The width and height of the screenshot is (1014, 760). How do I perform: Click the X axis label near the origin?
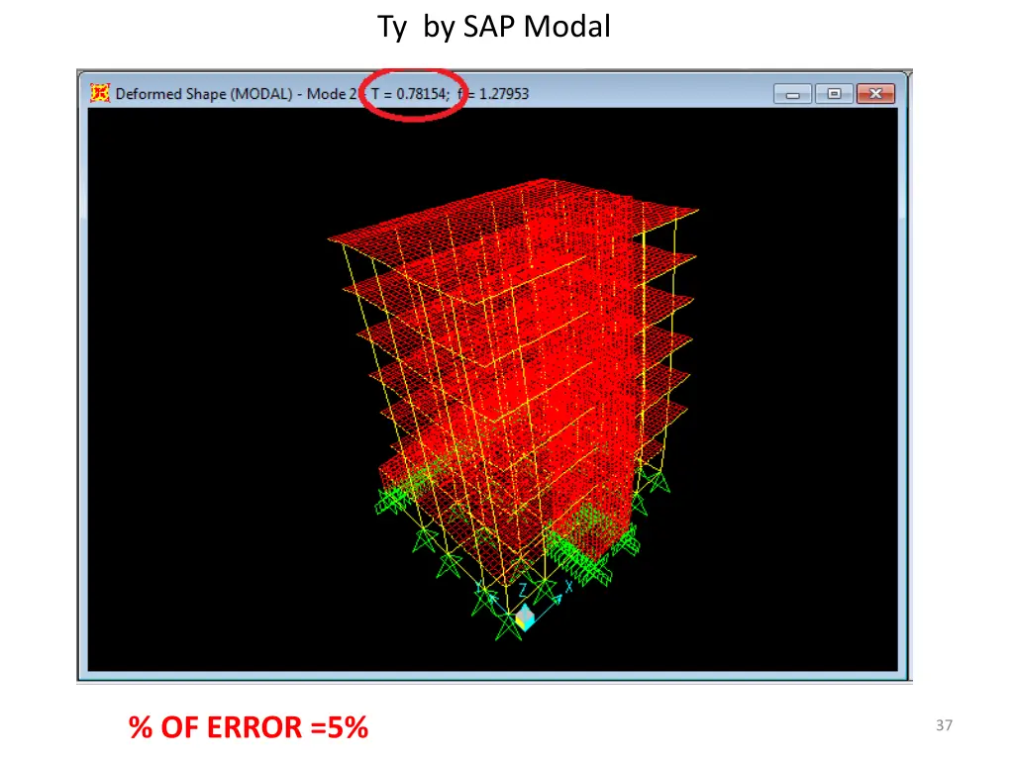tap(568, 586)
